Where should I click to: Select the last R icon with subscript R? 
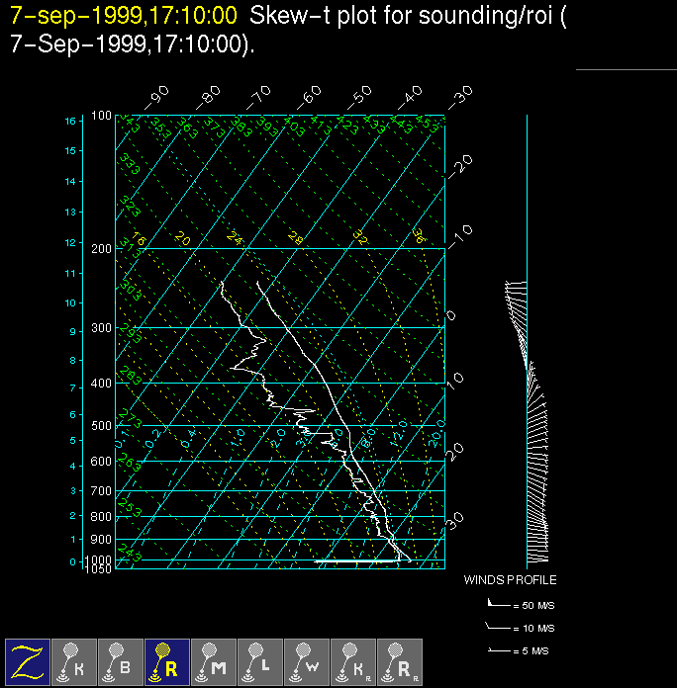(400, 661)
